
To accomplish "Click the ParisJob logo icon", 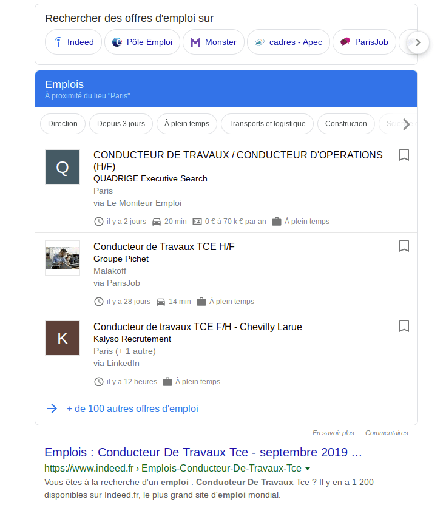I will click(x=345, y=42).
